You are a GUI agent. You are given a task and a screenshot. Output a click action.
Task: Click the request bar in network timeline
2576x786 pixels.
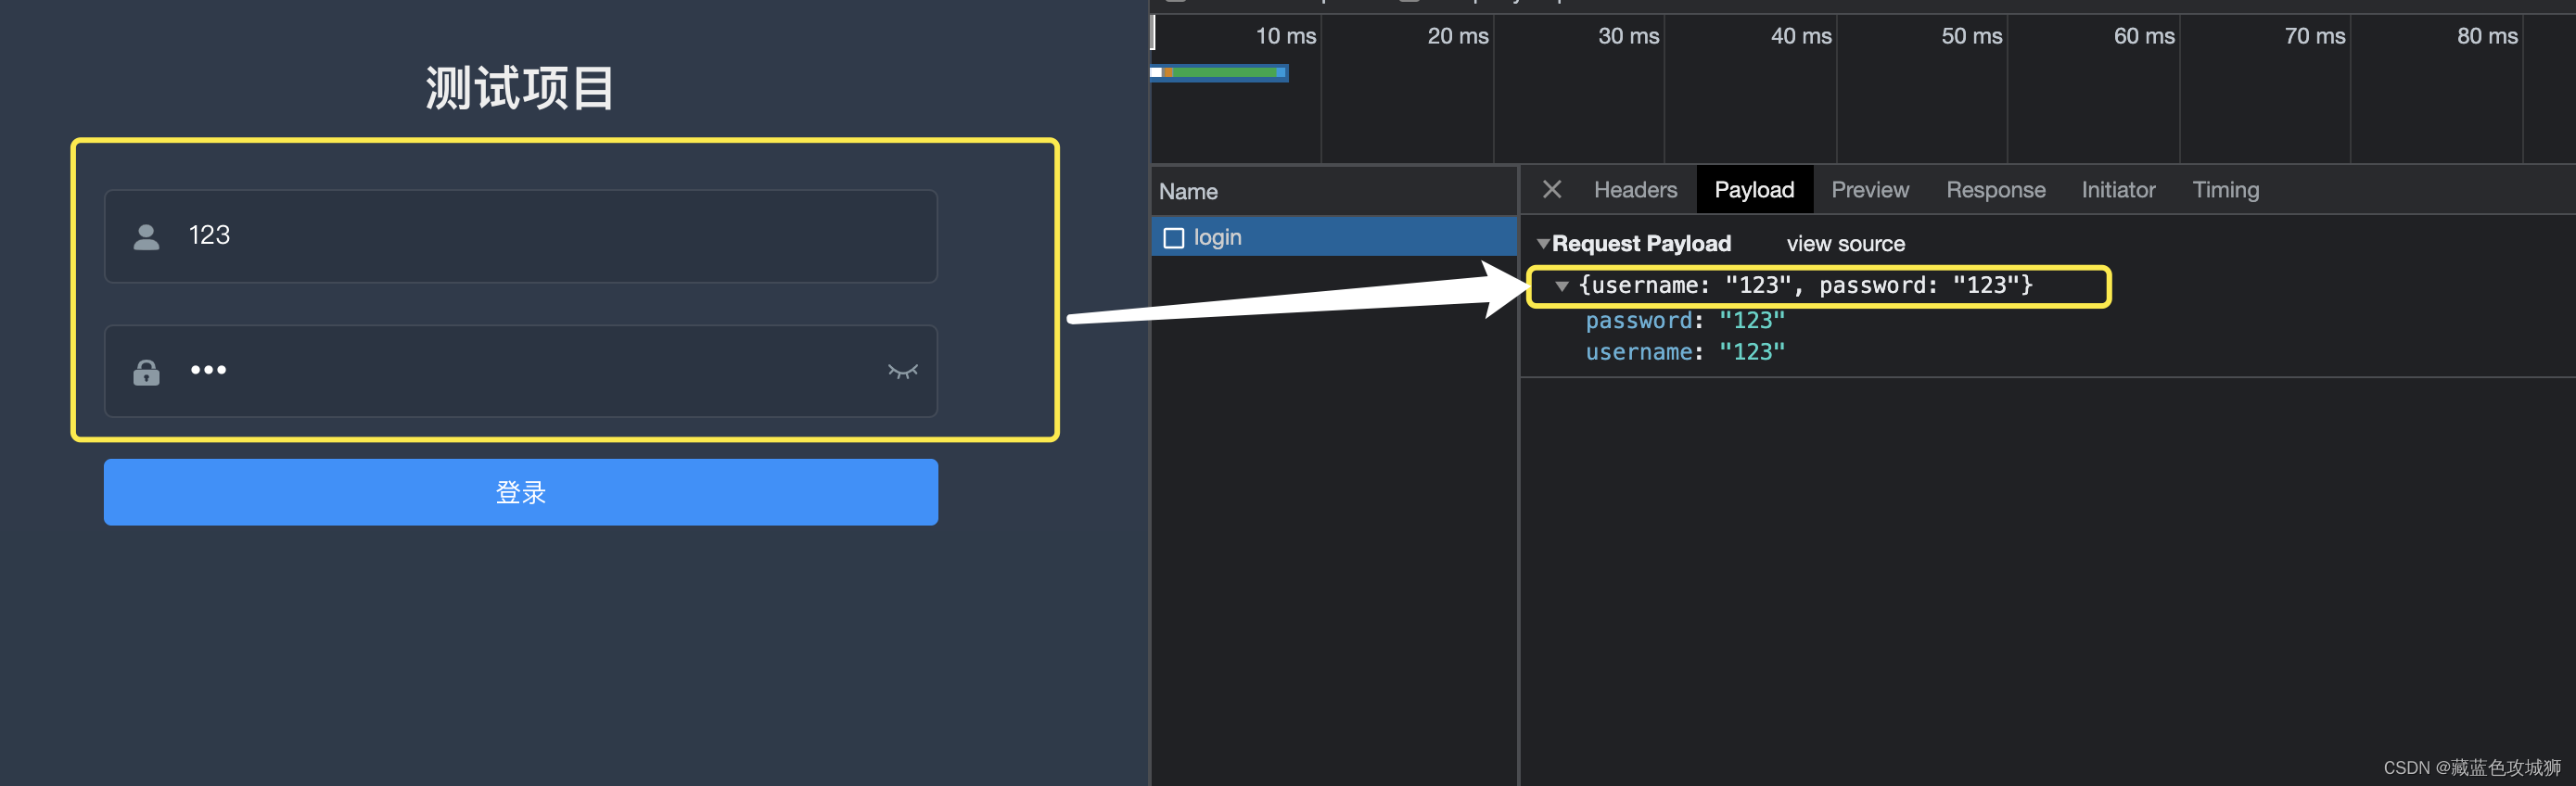click(x=1219, y=72)
